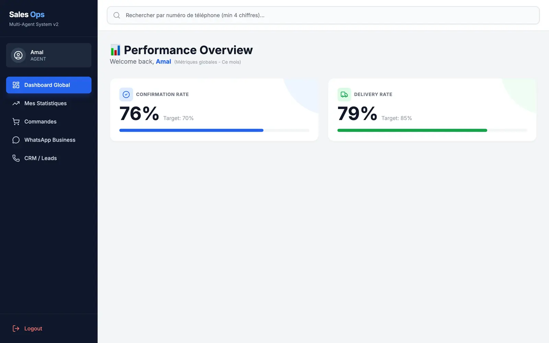This screenshot has height=343, width=549.
Task: Click the blue Amal name in the welcome line
Action: [163, 61]
